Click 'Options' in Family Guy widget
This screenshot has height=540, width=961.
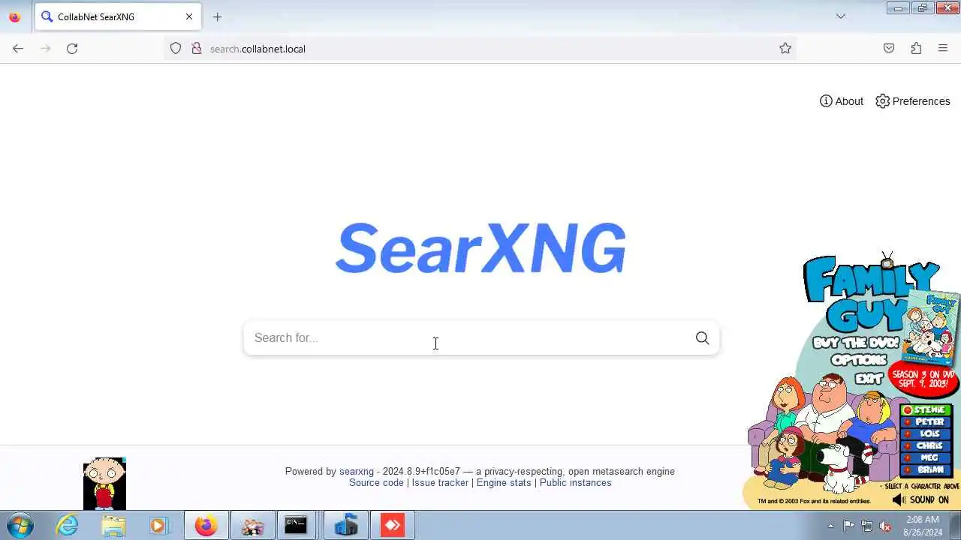[x=860, y=360]
